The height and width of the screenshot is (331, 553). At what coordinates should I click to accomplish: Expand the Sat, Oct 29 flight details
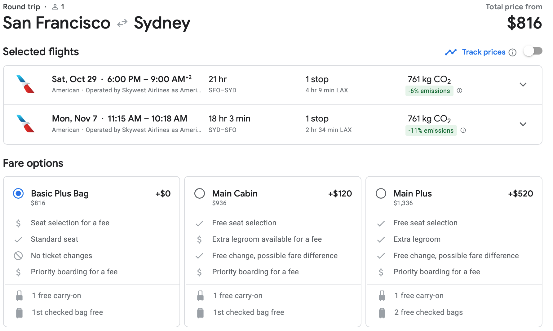pos(523,85)
